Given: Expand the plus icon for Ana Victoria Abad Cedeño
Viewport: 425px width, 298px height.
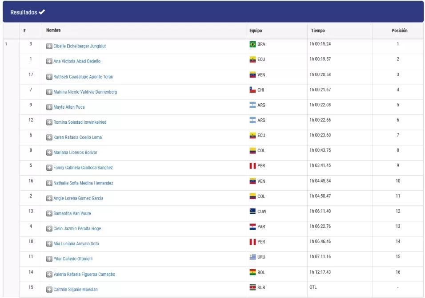Looking at the screenshot, I should 49,61.
